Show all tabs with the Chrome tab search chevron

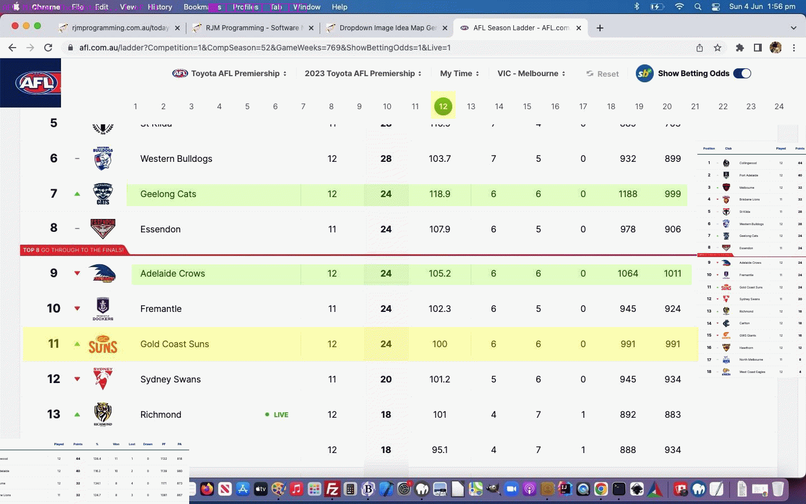(793, 28)
